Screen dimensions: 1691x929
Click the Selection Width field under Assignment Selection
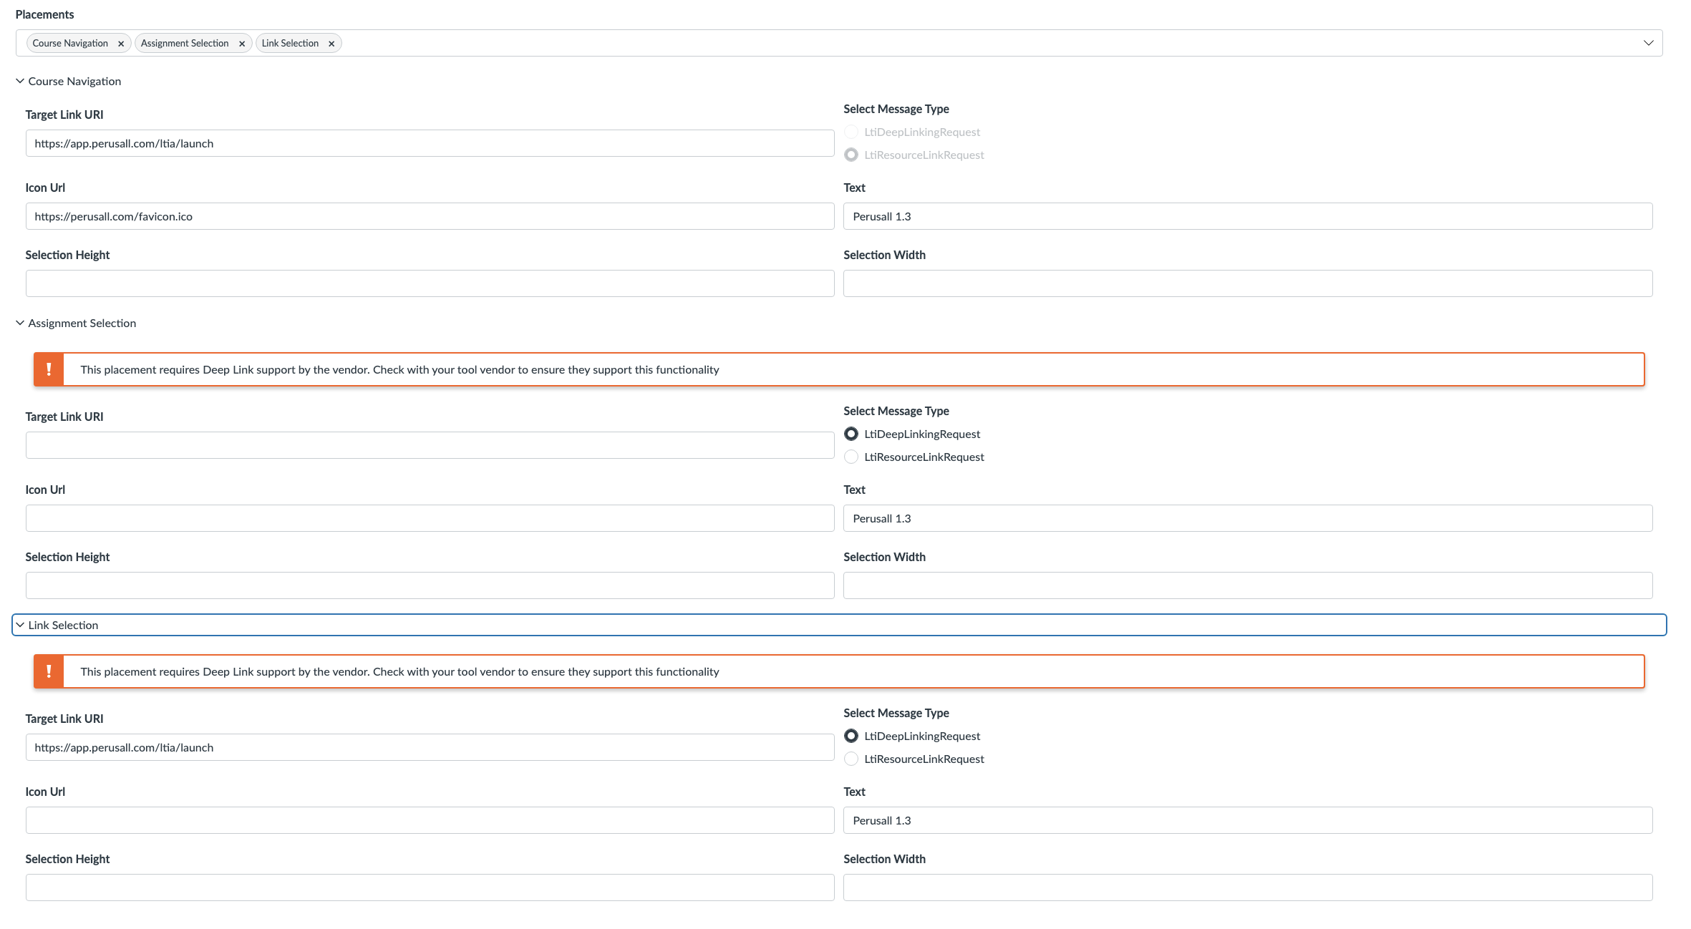(x=1248, y=585)
